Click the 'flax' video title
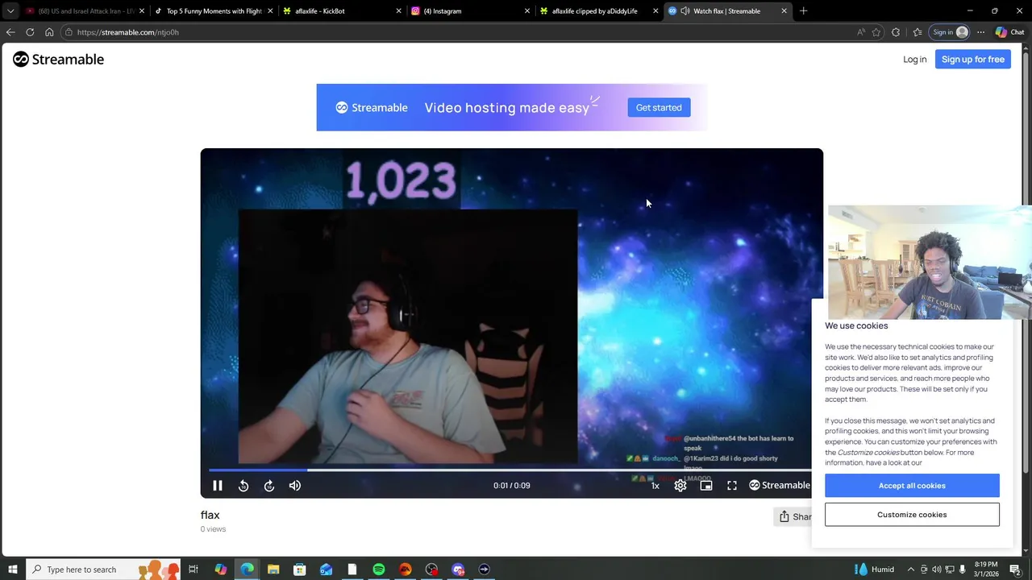Viewport: 1032px width, 580px height. [210, 515]
